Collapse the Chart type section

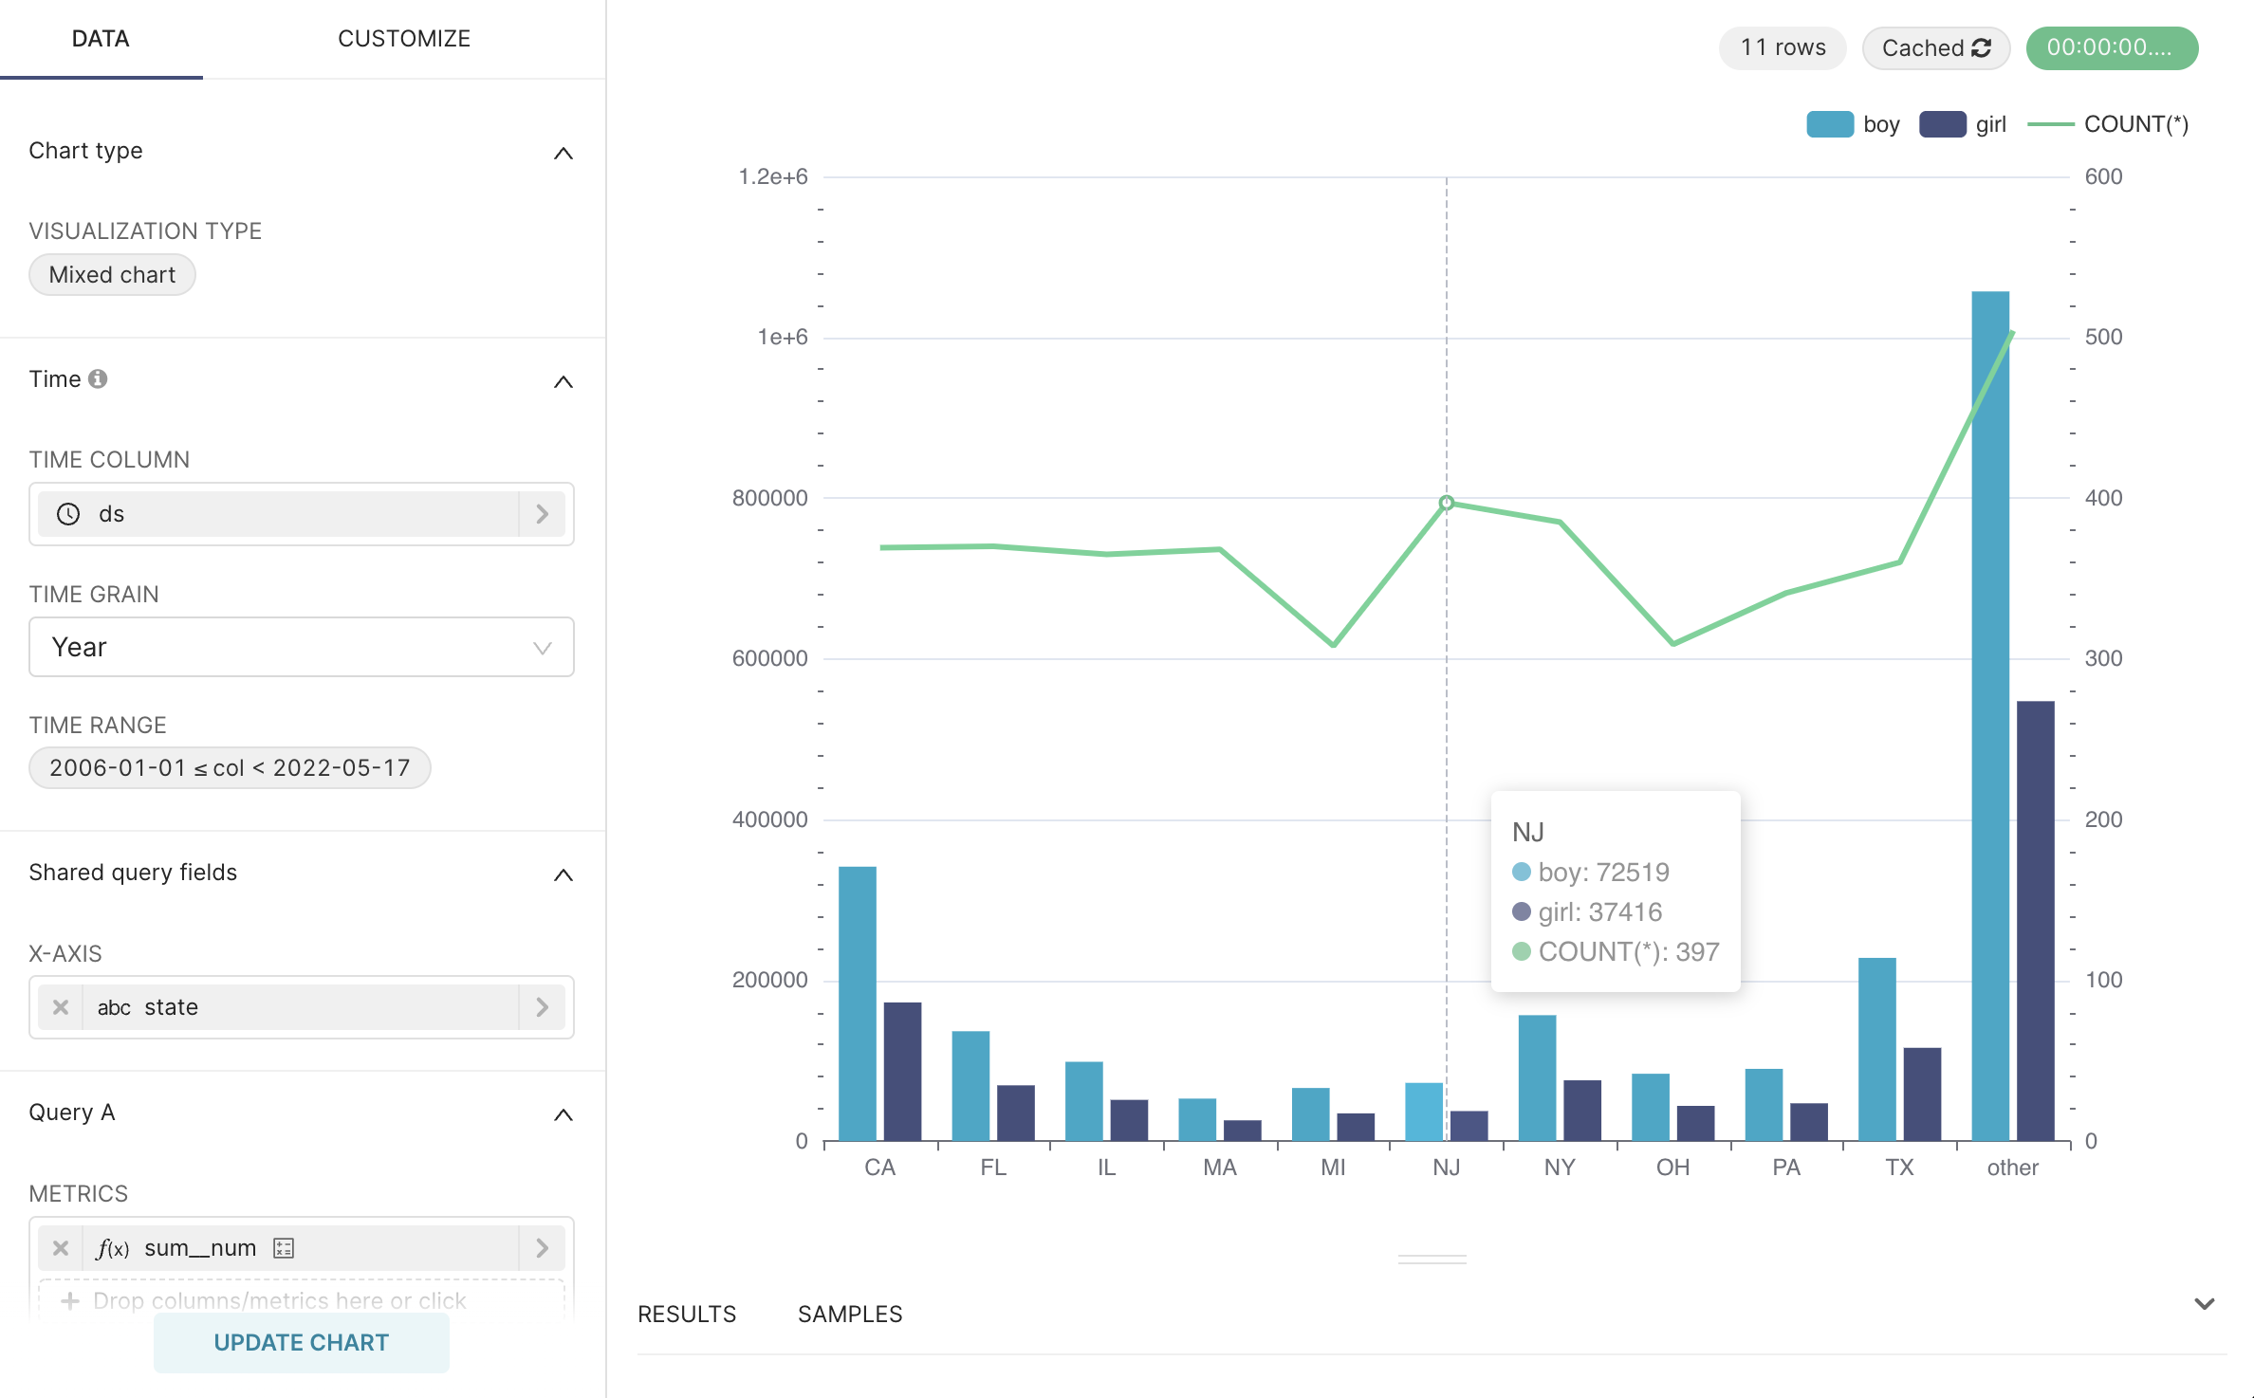pyautogui.click(x=563, y=153)
